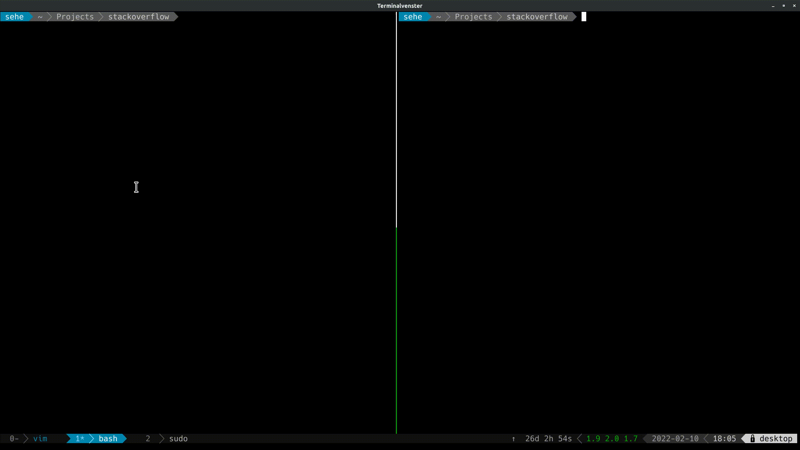The height and width of the screenshot is (450, 800).
Task: Click the load average 1.7 value
Action: coord(631,439)
